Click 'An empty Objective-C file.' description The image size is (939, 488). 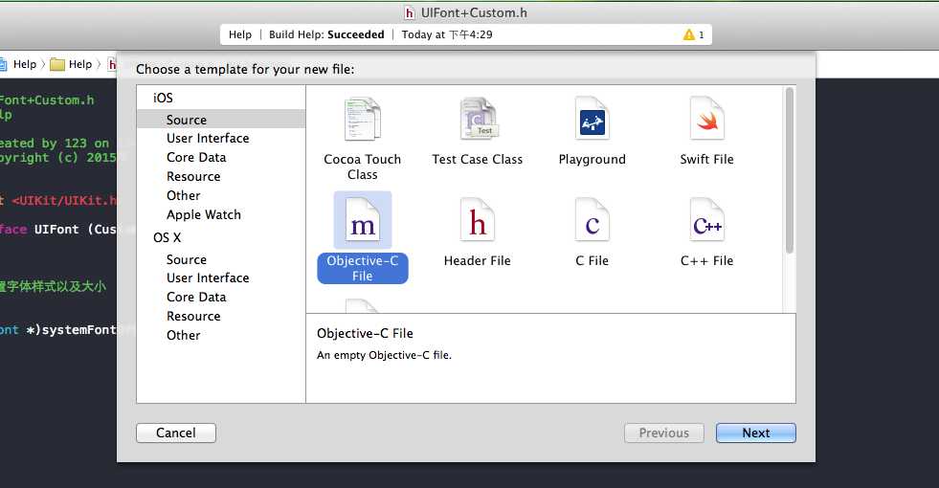click(384, 355)
